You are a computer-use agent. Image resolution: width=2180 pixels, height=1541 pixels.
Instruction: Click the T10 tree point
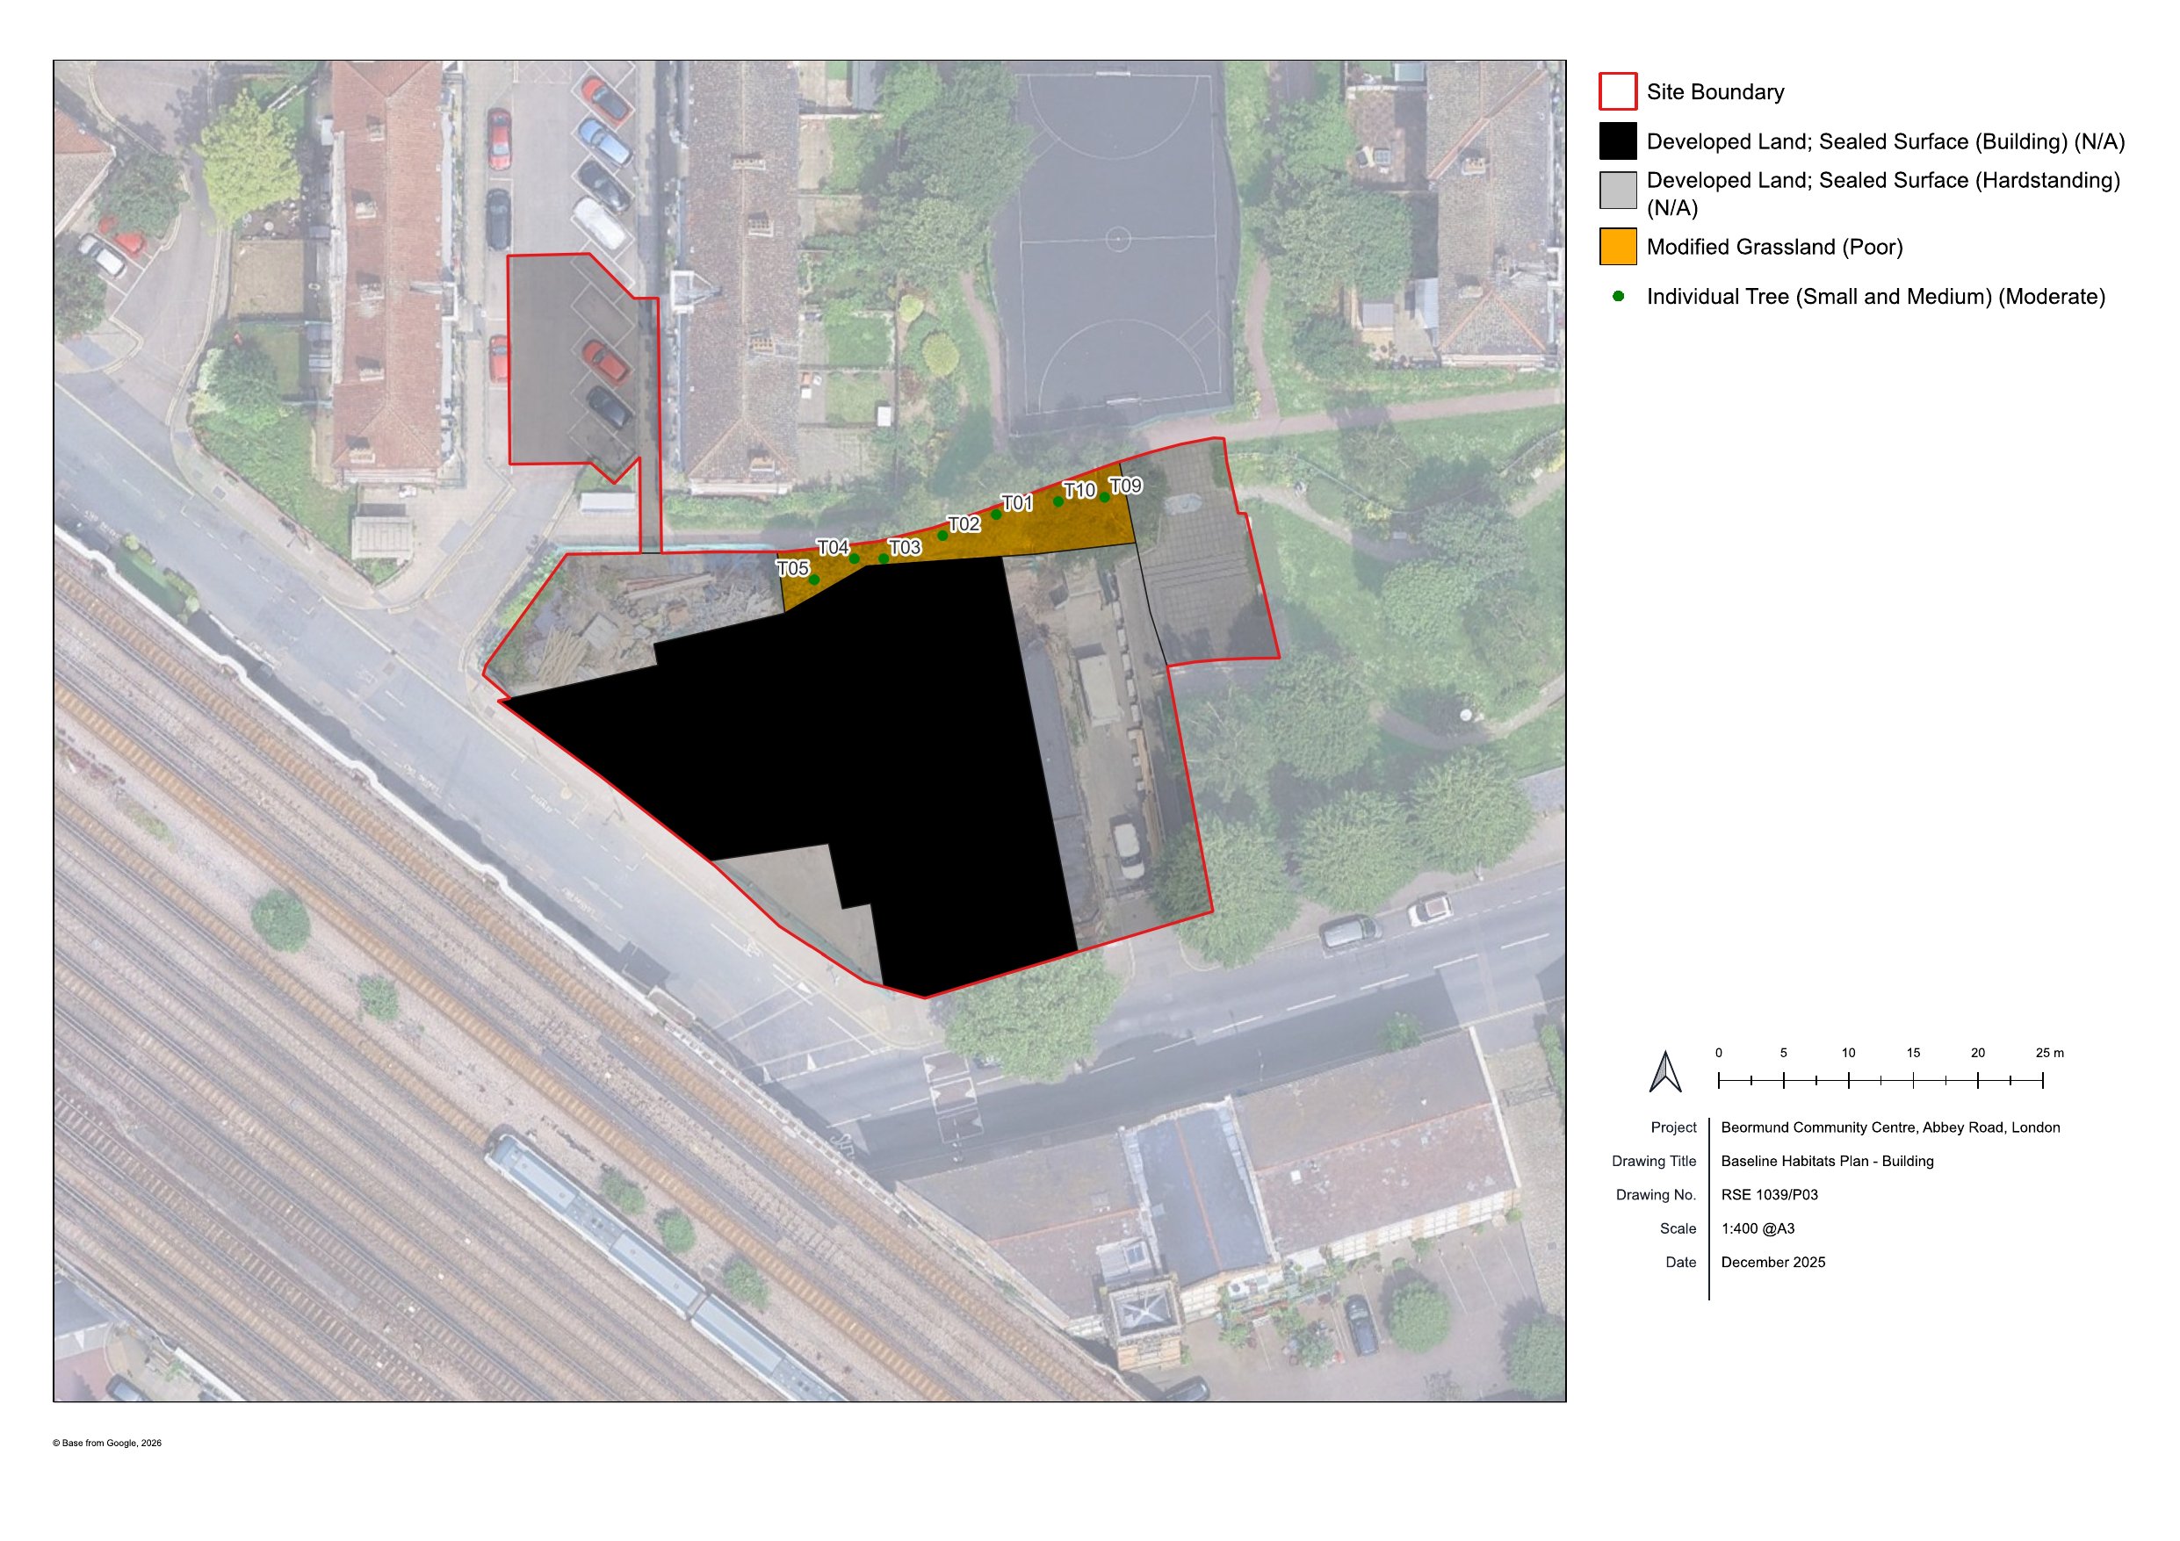[1058, 501]
